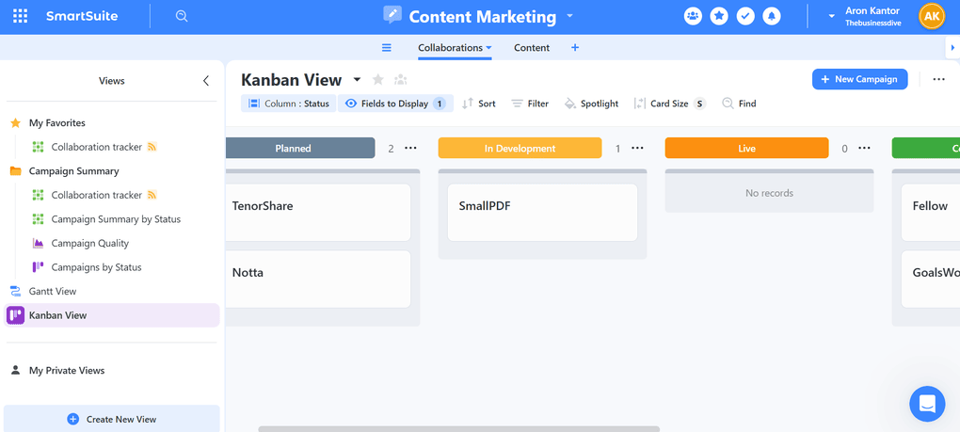Open the SmartSuite apps grid menu
Screen dimensions: 960x432
(x=20, y=17)
